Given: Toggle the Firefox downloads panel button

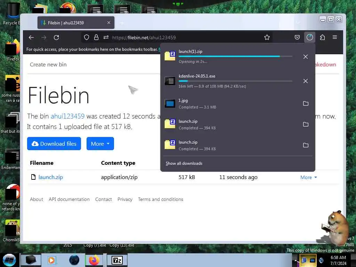Looking at the screenshot, I should point(310,37).
